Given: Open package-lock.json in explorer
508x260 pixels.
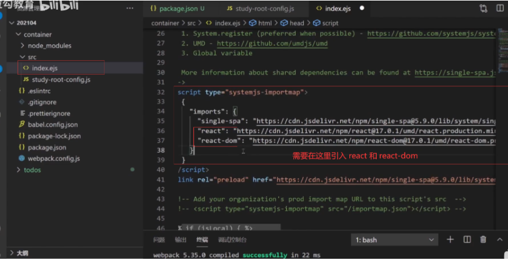Looking at the screenshot, I should pos(54,136).
